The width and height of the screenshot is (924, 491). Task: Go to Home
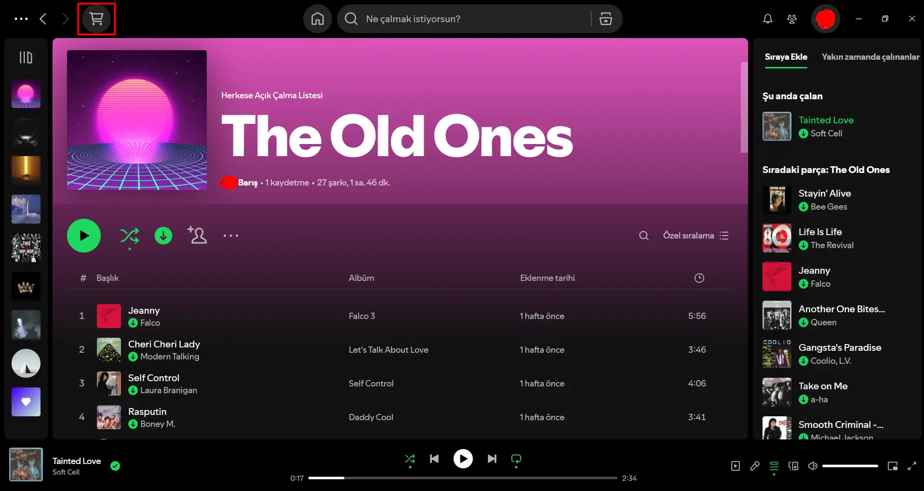[318, 19]
